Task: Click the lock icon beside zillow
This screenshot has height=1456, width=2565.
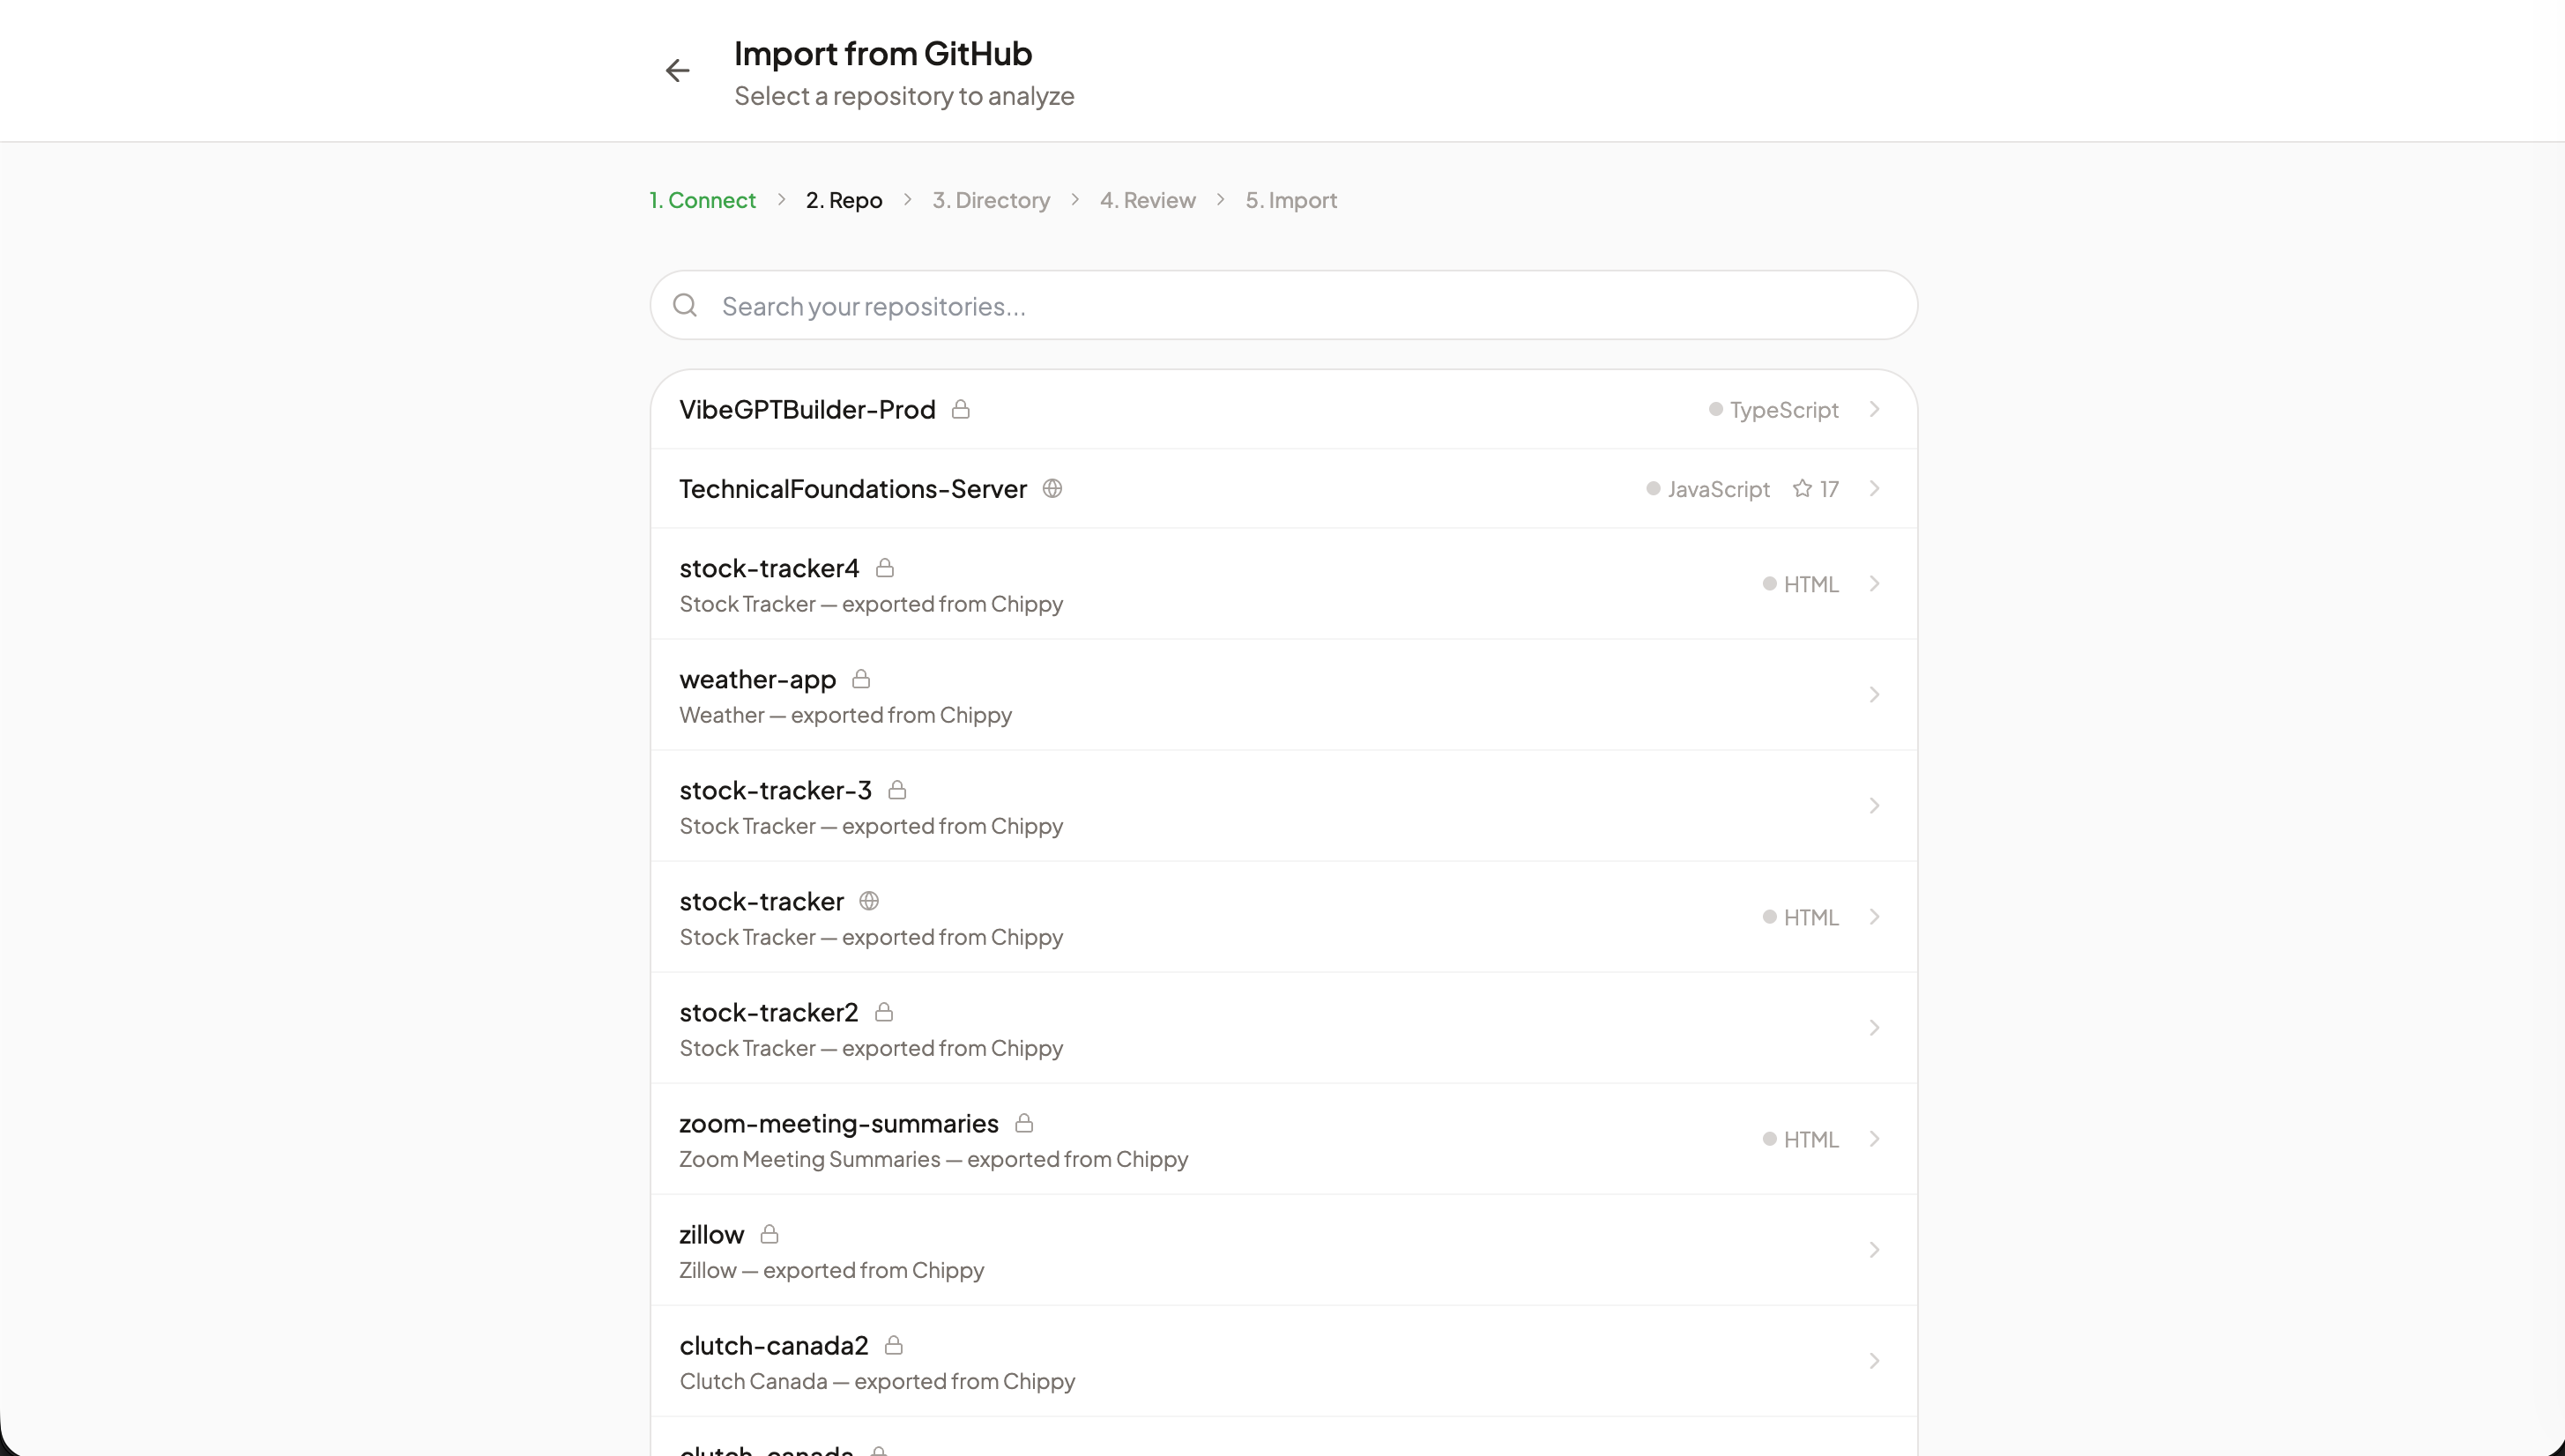Action: click(x=769, y=1234)
